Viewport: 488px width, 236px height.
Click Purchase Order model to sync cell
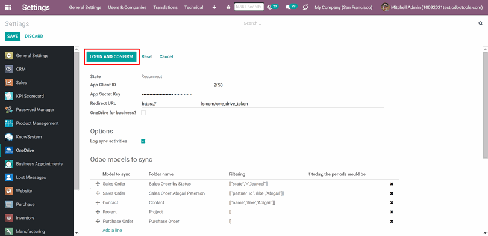[118, 222]
